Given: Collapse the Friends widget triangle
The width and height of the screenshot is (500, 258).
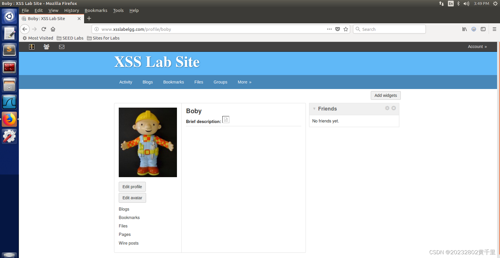Looking at the screenshot, I should click(314, 109).
